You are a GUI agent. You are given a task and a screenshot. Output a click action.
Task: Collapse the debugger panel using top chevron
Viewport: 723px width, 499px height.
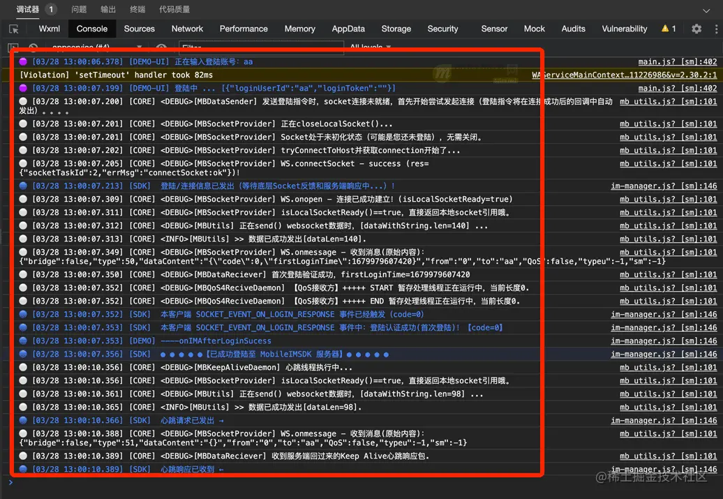point(706,10)
